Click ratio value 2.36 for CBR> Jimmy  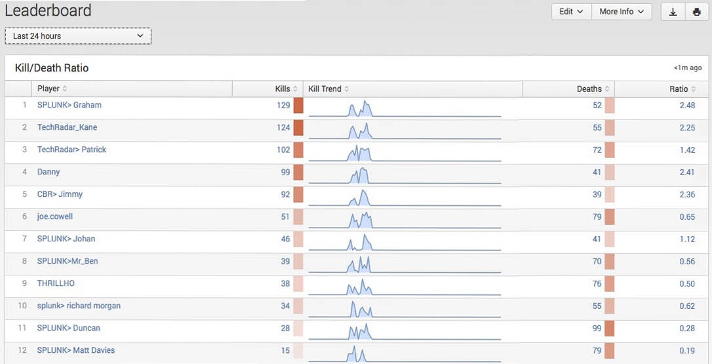[687, 195]
